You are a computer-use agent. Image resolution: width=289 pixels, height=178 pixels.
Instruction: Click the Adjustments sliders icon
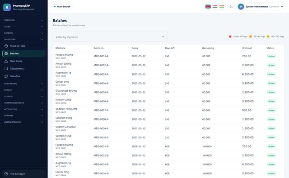[6, 69]
